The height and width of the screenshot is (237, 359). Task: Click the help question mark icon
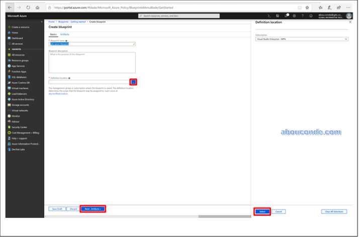pyautogui.click(x=302, y=16)
